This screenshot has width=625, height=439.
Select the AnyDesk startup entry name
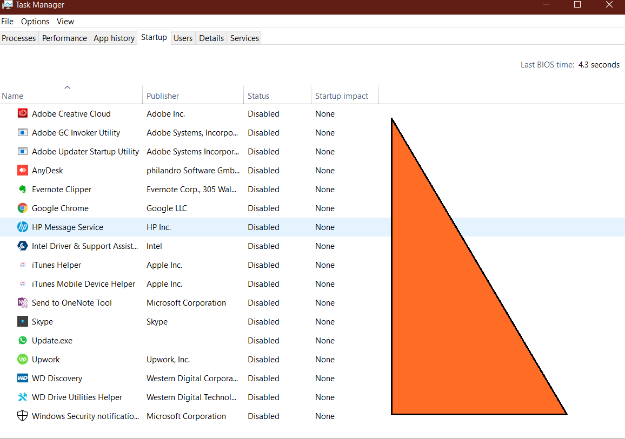48,171
